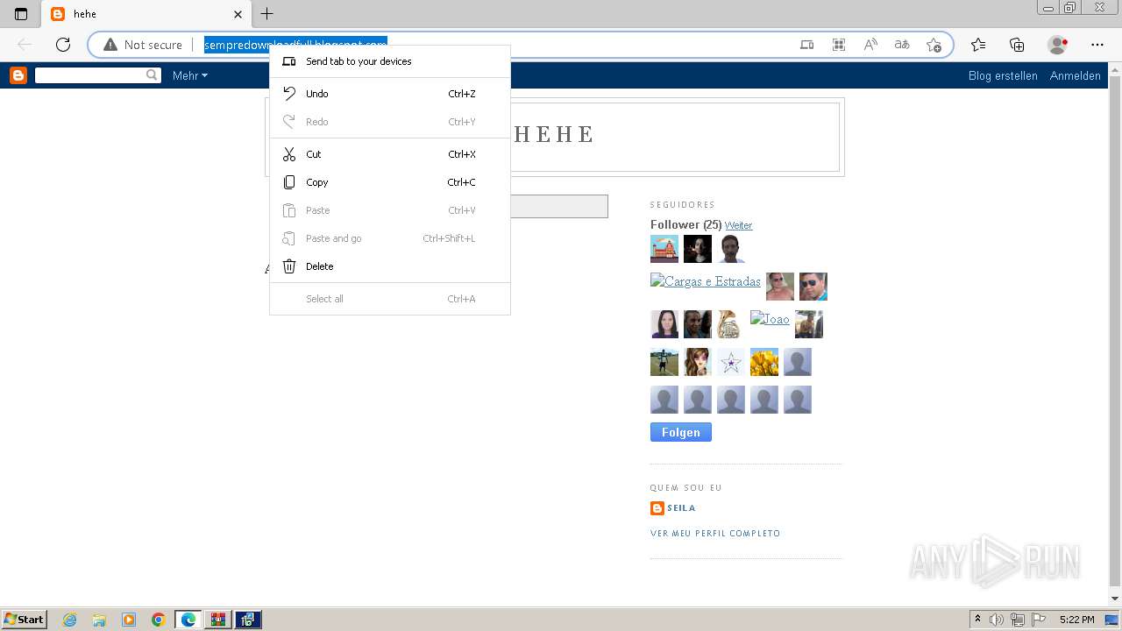Open the Weiter followers link
The width and height of the screenshot is (1122, 631).
point(739,225)
